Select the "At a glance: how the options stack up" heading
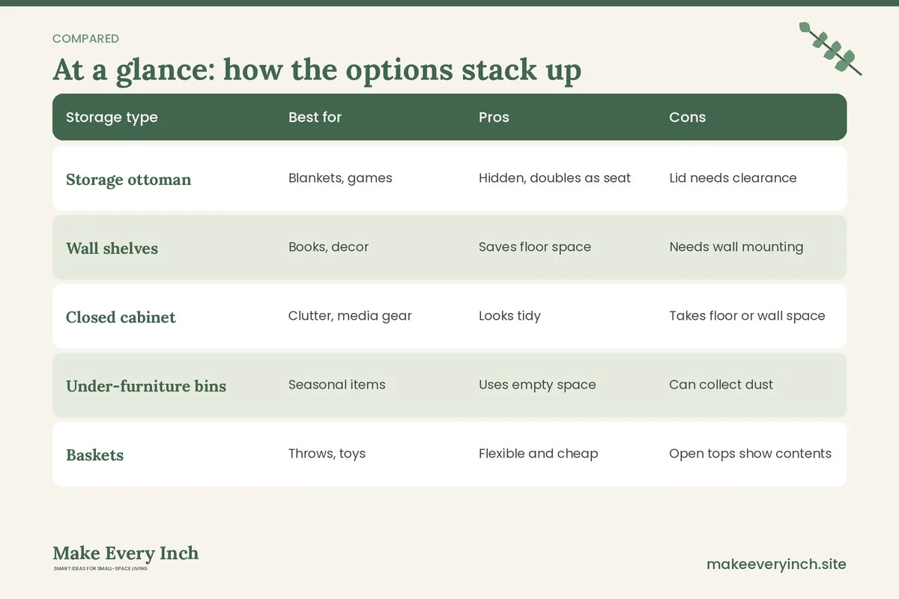Screen dimensions: 899x599 coord(317,70)
